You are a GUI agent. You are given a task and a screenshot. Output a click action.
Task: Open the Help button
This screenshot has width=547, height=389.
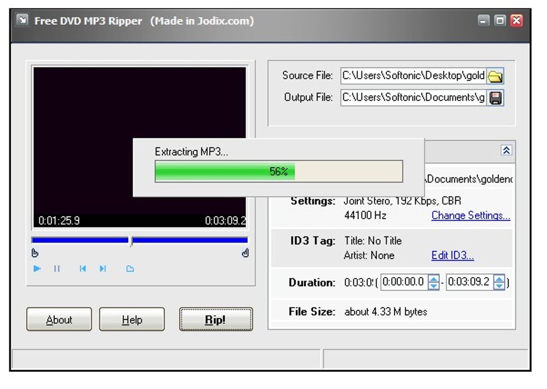click(x=132, y=319)
